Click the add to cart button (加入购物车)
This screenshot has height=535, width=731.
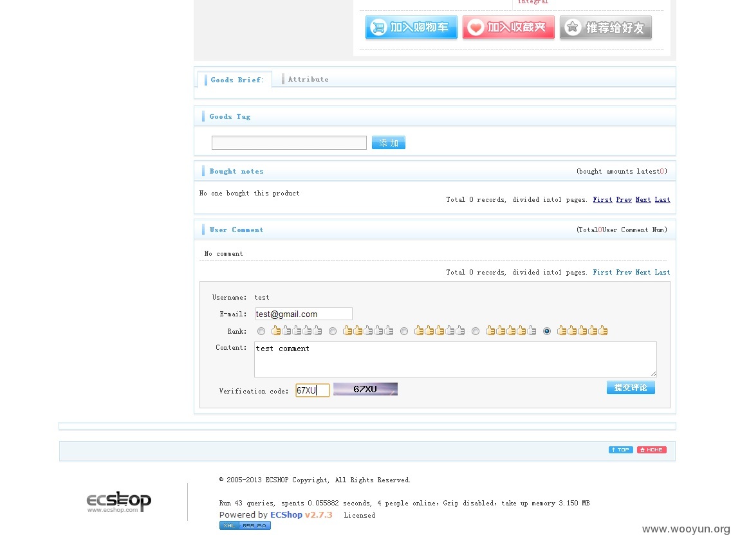click(x=411, y=27)
